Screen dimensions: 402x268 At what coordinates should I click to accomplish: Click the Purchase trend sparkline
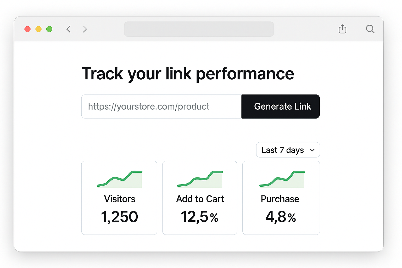coord(282,179)
